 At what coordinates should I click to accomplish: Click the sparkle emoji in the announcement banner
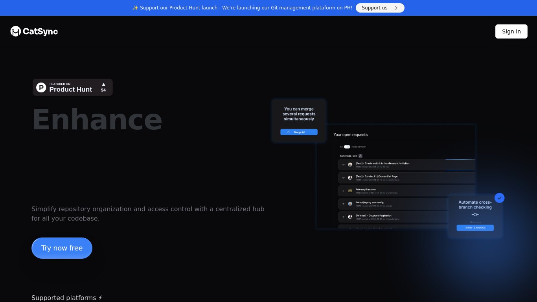(x=135, y=8)
